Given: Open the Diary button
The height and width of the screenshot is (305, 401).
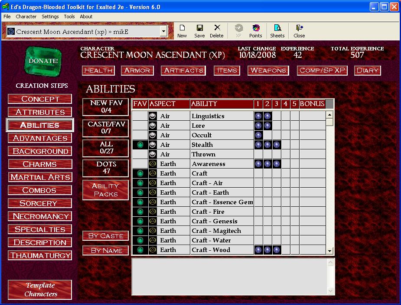Looking at the screenshot, I should pos(368,70).
